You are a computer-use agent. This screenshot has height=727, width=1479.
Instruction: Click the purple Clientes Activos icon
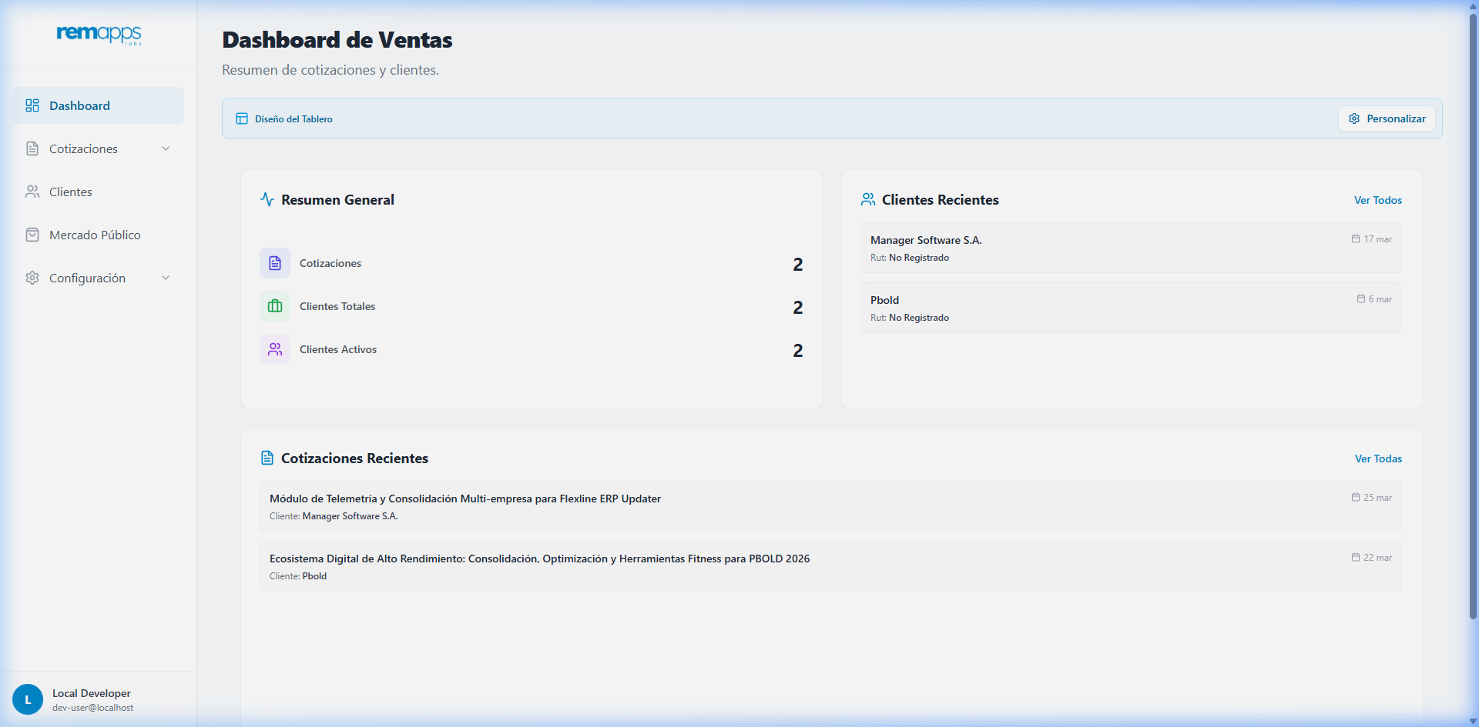[275, 348]
